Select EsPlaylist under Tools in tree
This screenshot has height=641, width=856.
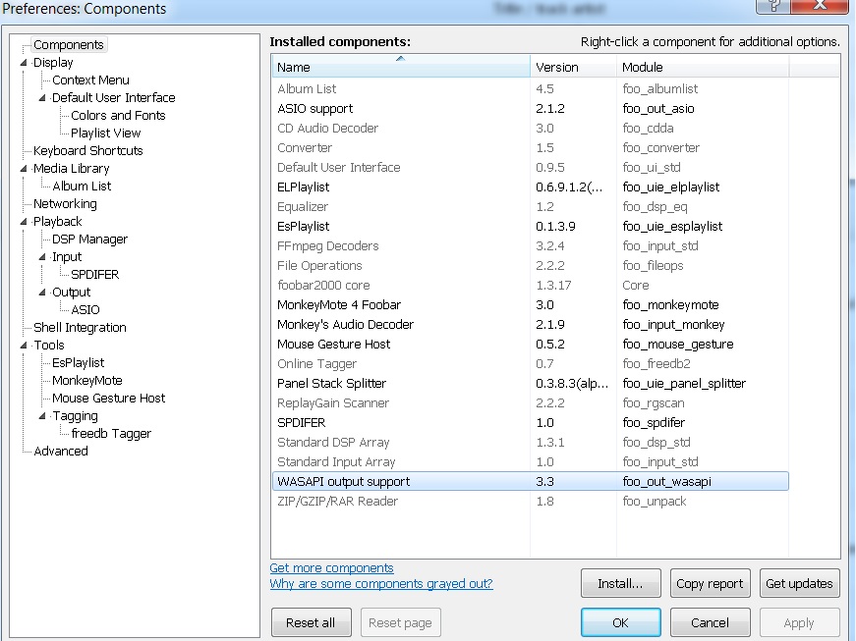78,363
